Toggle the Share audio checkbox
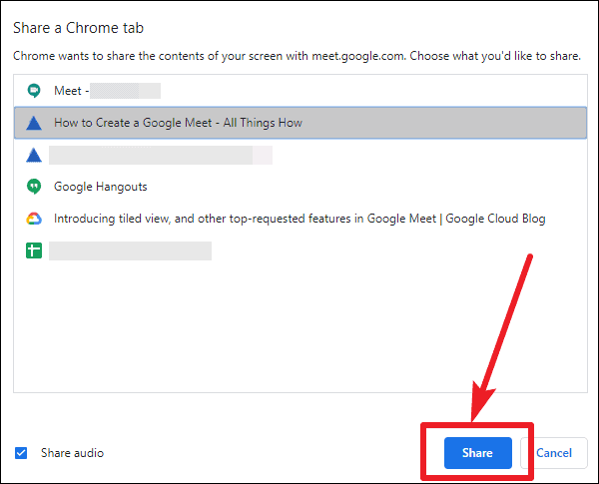This screenshot has height=484, width=599. click(21, 453)
